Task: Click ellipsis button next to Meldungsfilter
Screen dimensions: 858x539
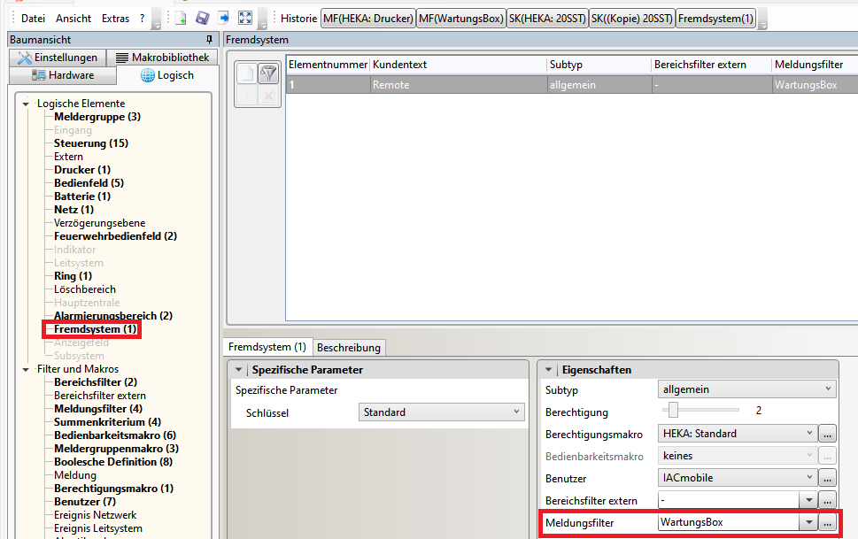Action: coord(827,522)
